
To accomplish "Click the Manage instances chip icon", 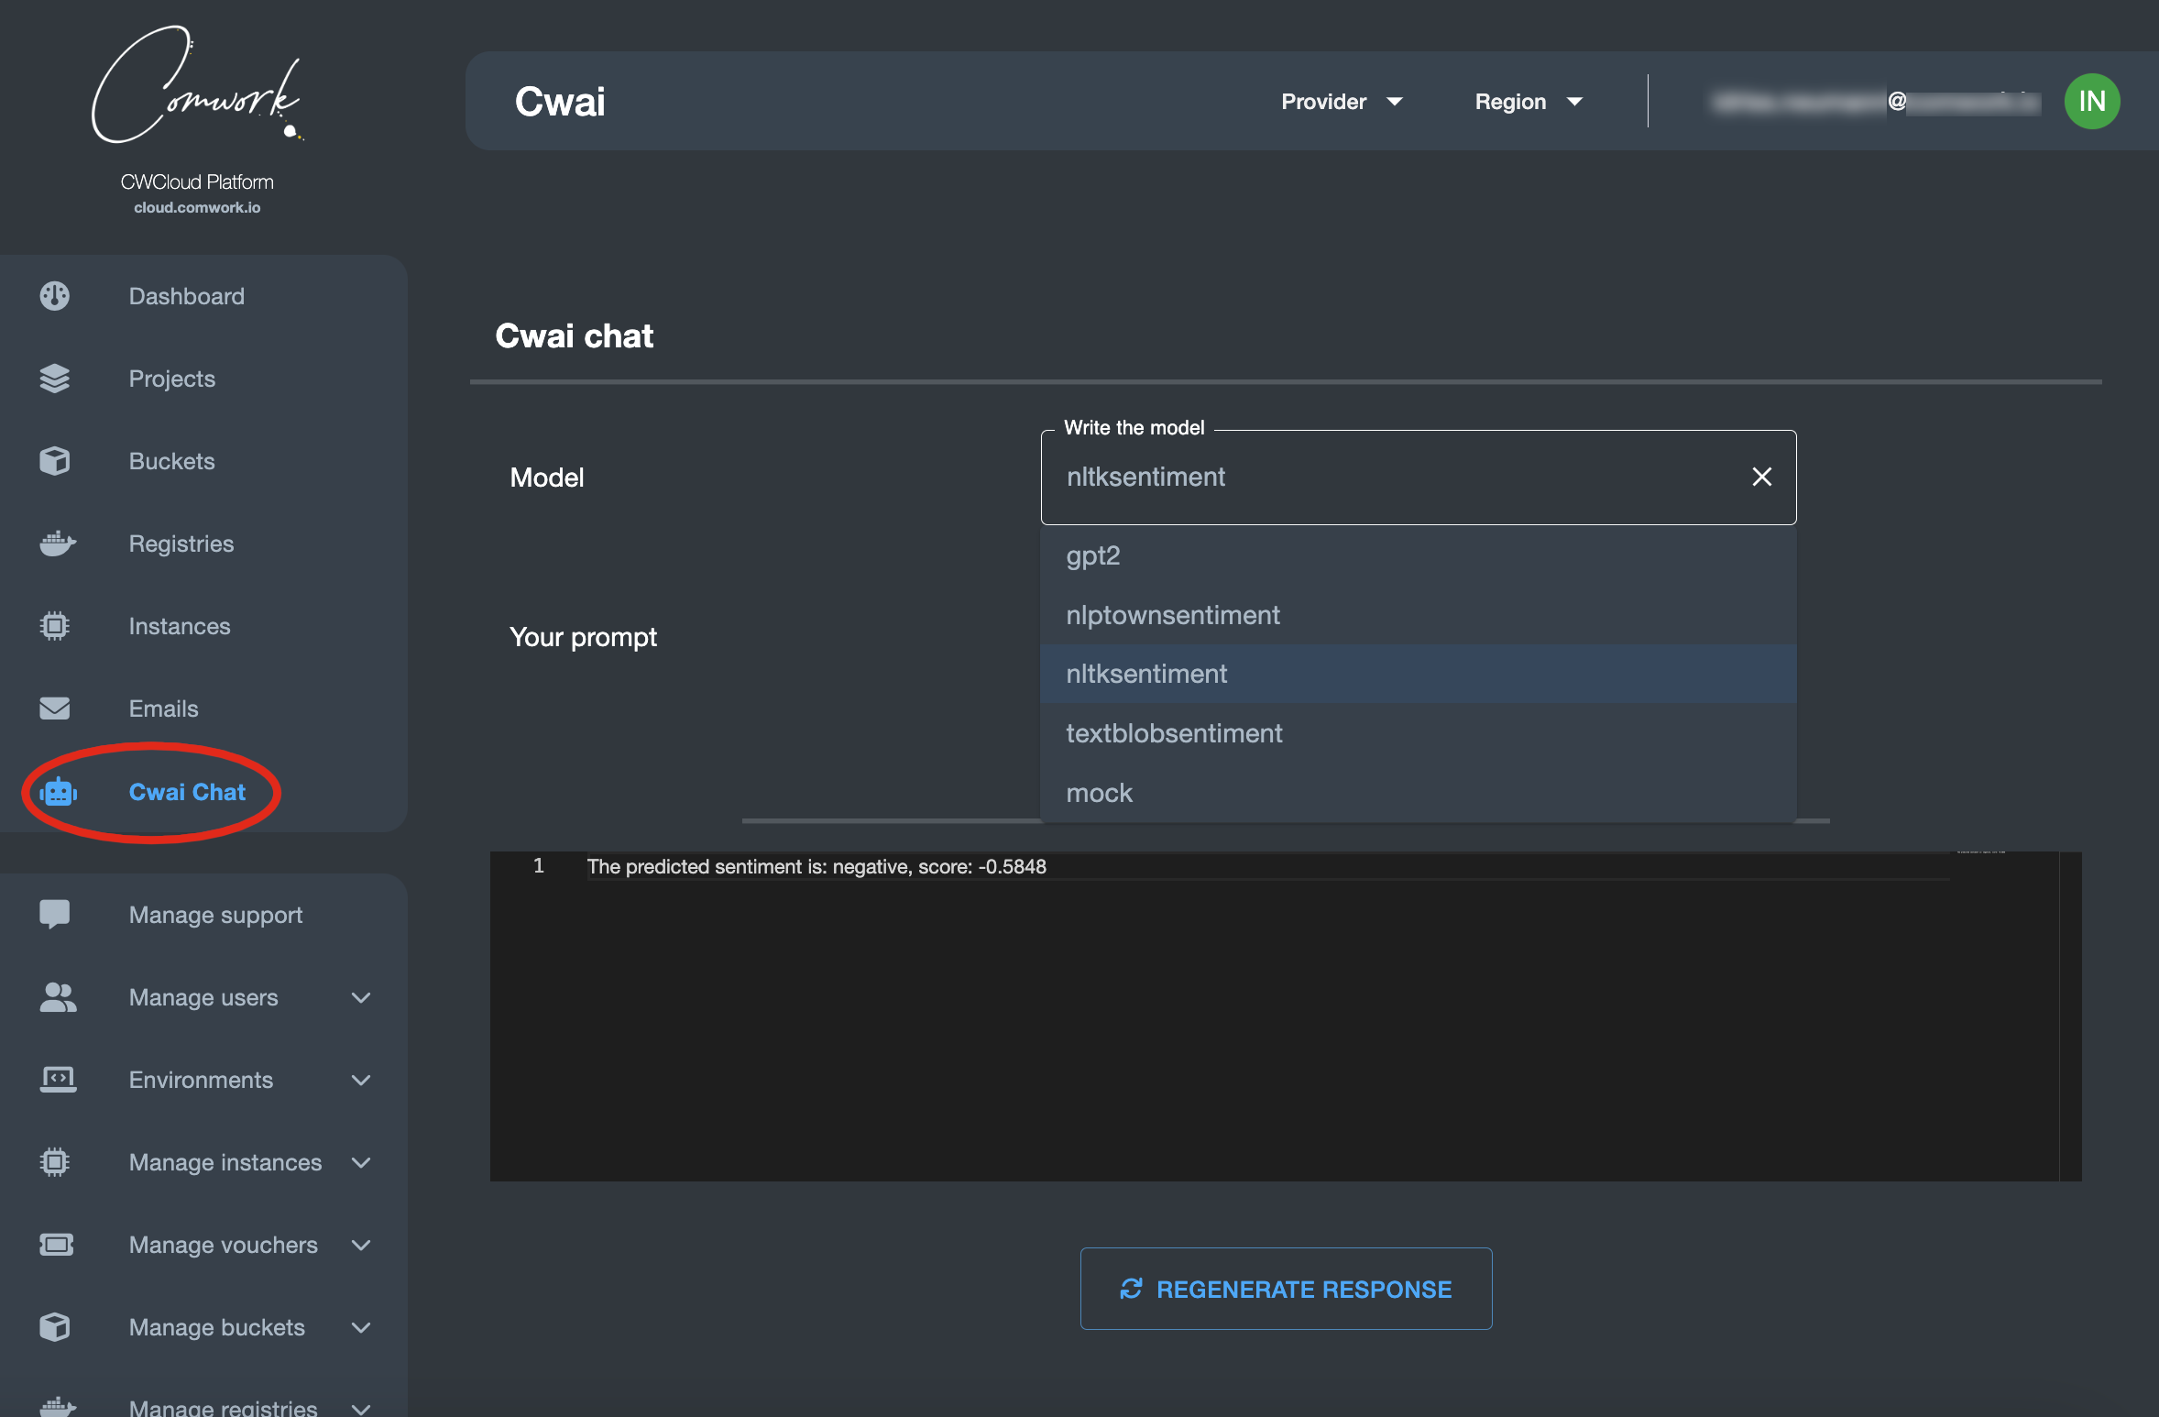I will (55, 1162).
